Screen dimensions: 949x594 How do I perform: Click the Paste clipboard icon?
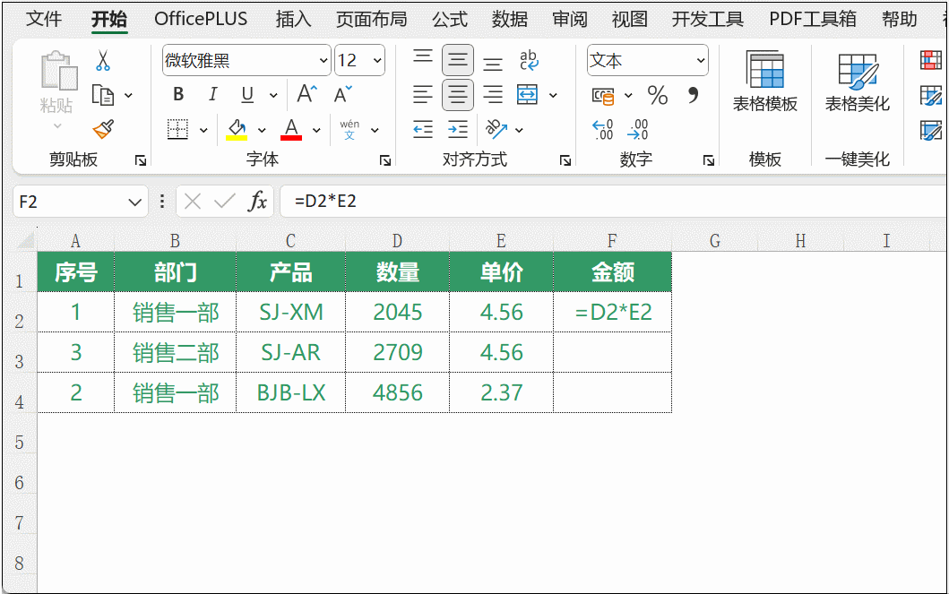58,70
